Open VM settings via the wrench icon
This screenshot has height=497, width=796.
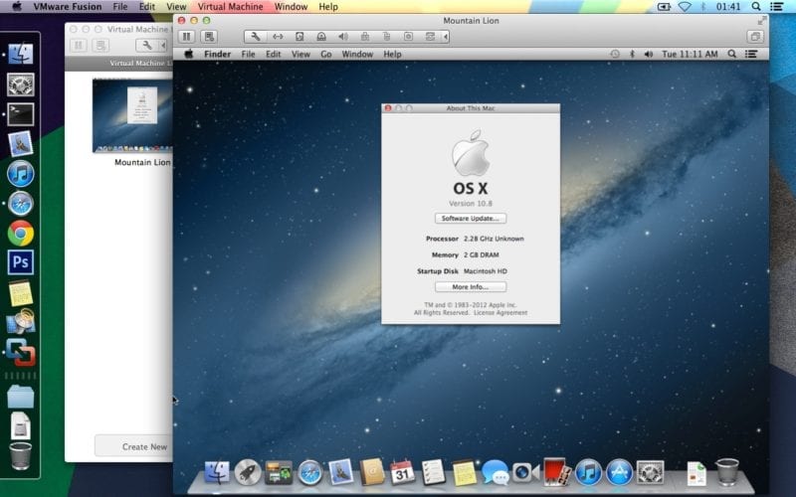click(x=256, y=37)
